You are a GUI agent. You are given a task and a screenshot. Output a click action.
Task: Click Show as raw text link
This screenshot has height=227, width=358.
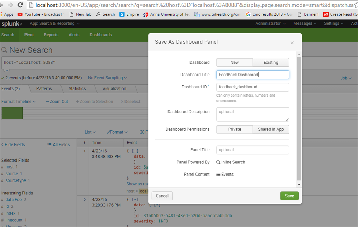[x=137, y=184]
